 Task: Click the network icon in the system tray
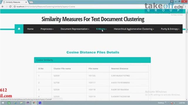[x=172, y=103]
